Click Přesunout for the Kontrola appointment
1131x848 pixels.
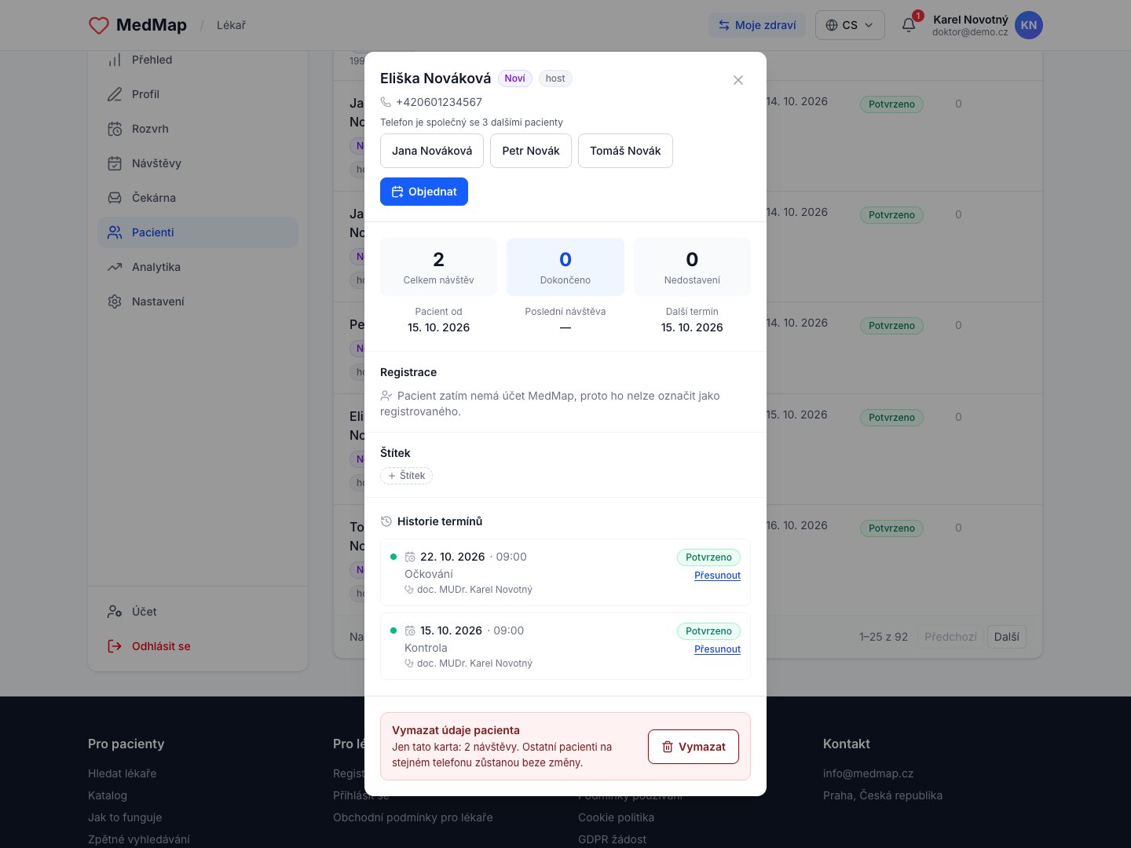[x=717, y=649]
